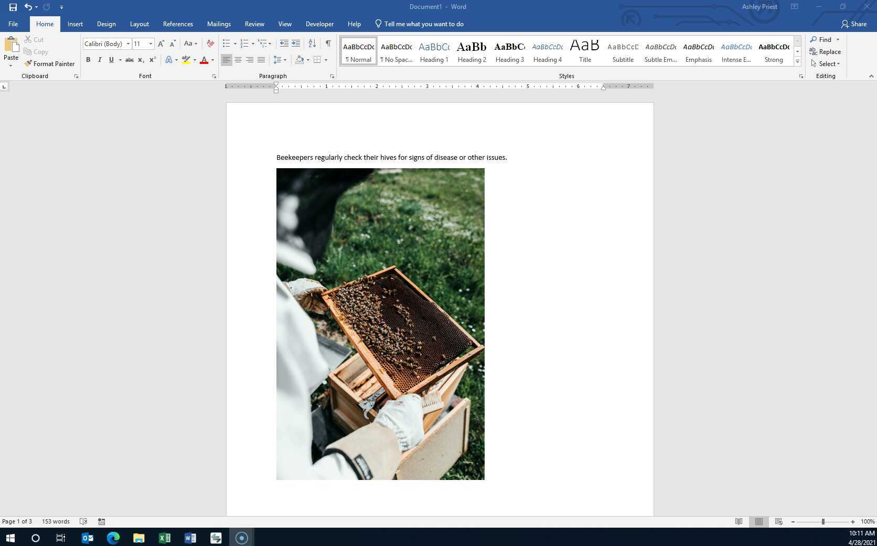Toggle bold formatting
Screen dimensions: 877x546
tap(88, 59)
